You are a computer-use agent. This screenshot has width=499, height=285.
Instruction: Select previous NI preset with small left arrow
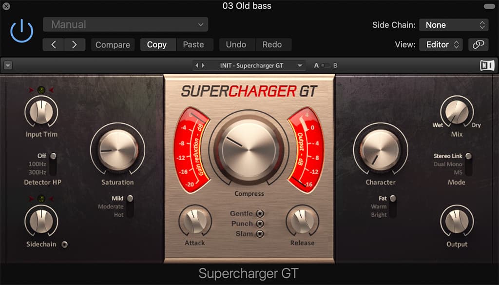(197, 65)
